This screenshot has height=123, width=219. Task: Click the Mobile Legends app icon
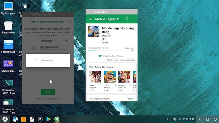[94, 31]
